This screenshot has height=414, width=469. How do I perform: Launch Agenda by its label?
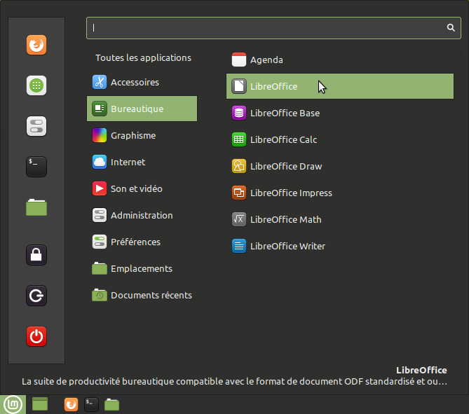(x=266, y=60)
